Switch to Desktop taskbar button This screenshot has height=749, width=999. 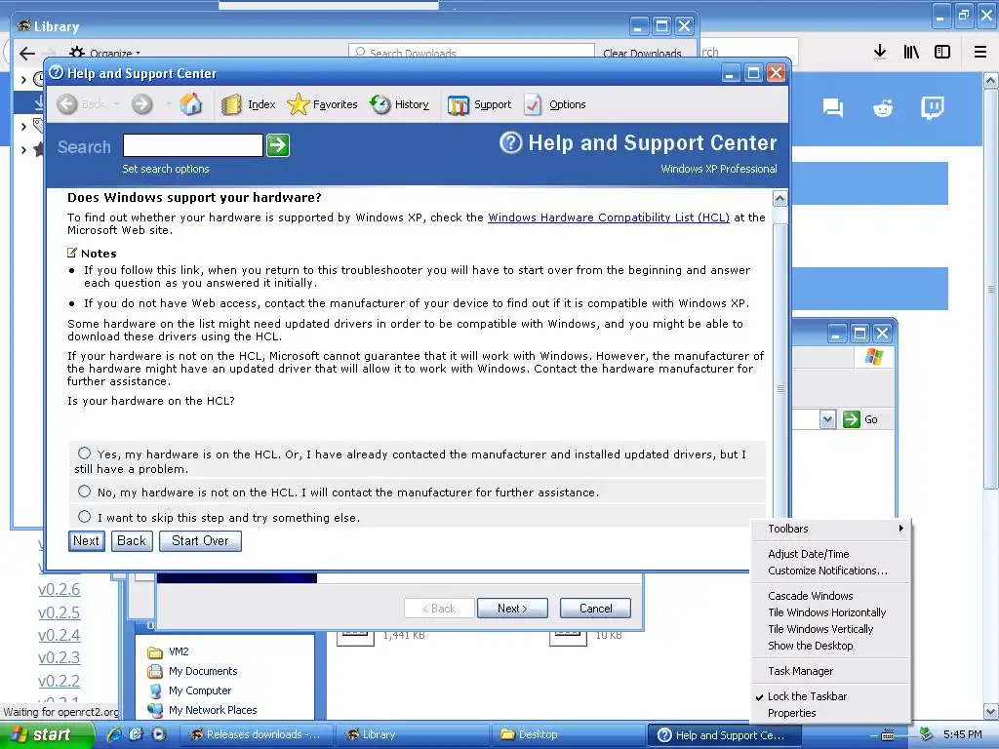pyautogui.click(x=569, y=734)
